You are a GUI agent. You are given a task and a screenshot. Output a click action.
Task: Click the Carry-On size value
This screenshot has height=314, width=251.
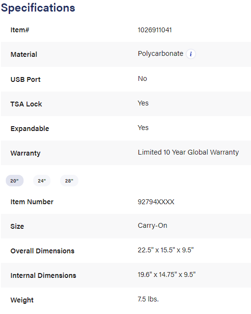pos(152,226)
